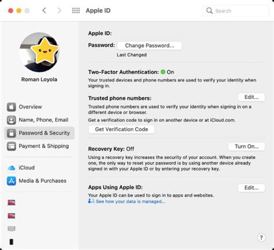Click the Media & Purchases App Store icon
Screen dimensions: 274x250
click(x=12, y=181)
